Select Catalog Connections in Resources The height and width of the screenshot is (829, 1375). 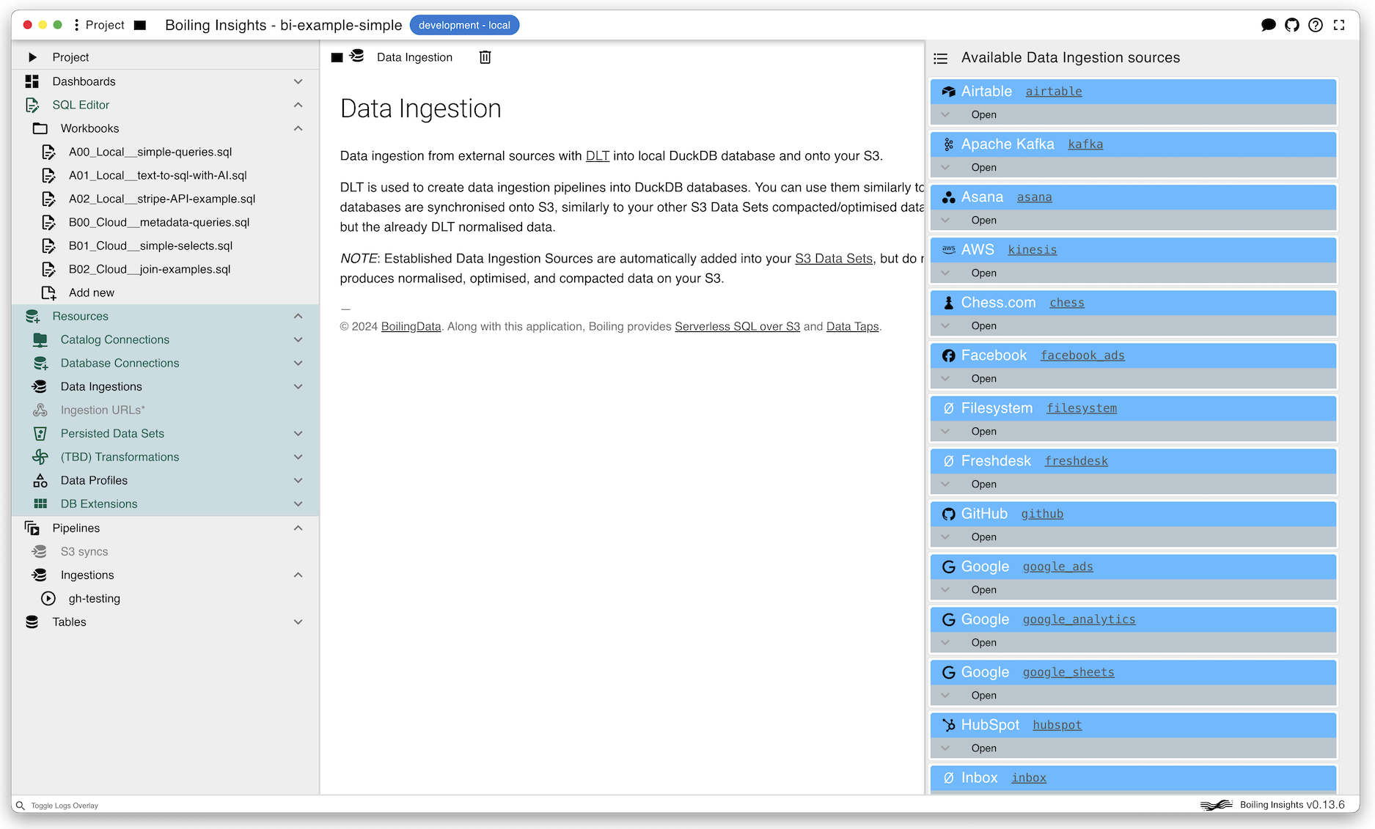pos(114,339)
